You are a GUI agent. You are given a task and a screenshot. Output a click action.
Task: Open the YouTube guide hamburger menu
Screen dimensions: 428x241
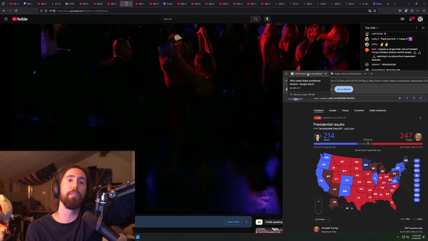pyautogui.click(x=6, y=19)
